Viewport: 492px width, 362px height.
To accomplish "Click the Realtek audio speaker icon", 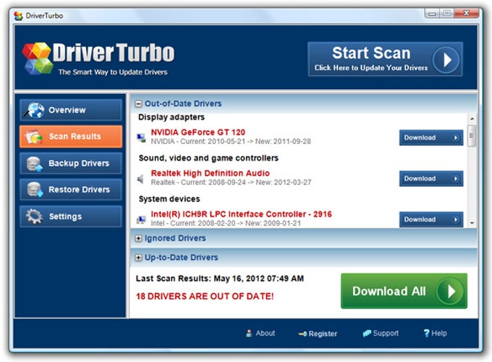I will (x=140, y=179).
